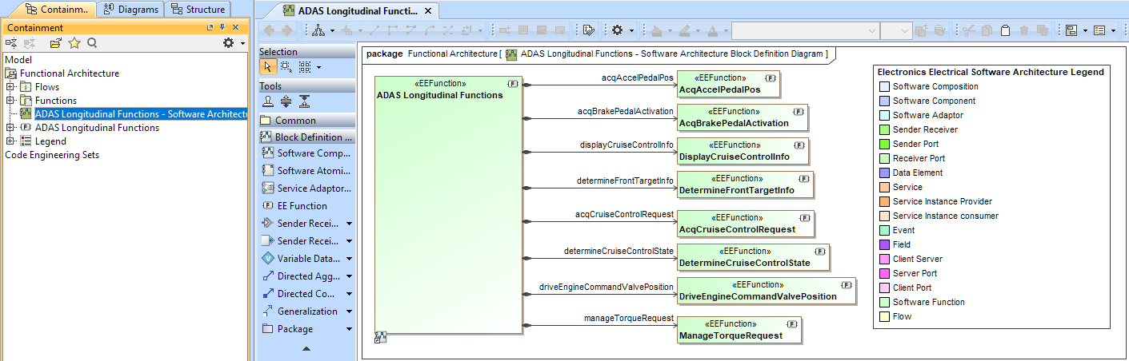Close the ADAS Longitudinal Functions diagram tab
Screen dimensions: 1129x361
[427, 11]
